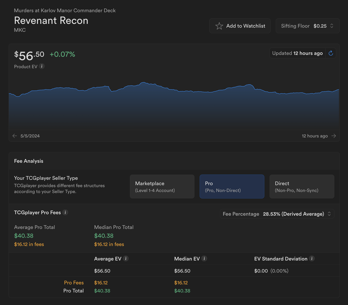348x305 pixels.
Task: Open Average EV info icon
Action: tap(126, 258)
